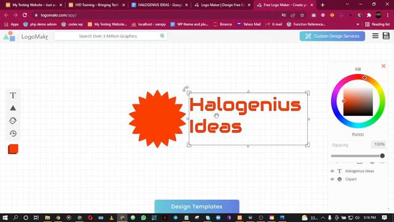
Task: Close the Free Logo Maker tab
Action: 312,5
